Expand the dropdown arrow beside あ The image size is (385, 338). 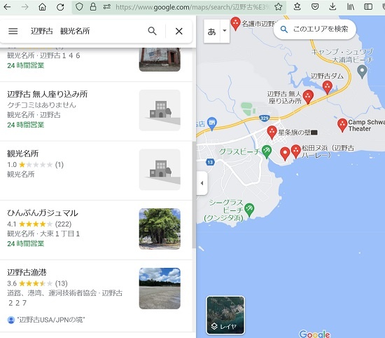225,31
